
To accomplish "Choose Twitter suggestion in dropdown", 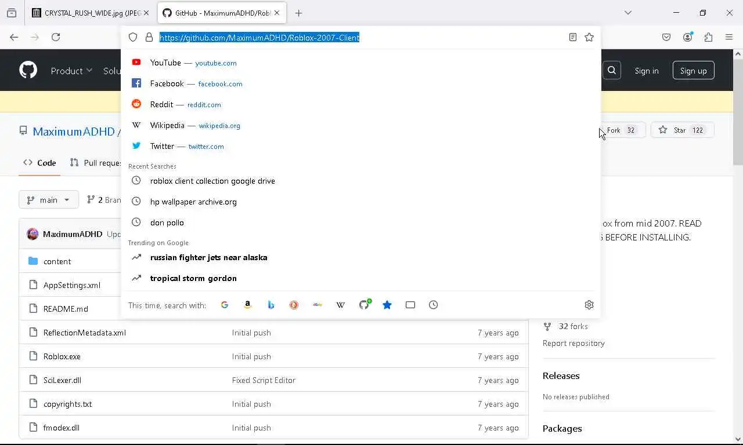I will pos(360,146).
